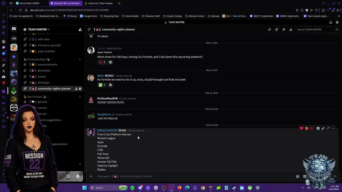
Task: Open browser extensions puzzle icon
Action: click(323, 10)
